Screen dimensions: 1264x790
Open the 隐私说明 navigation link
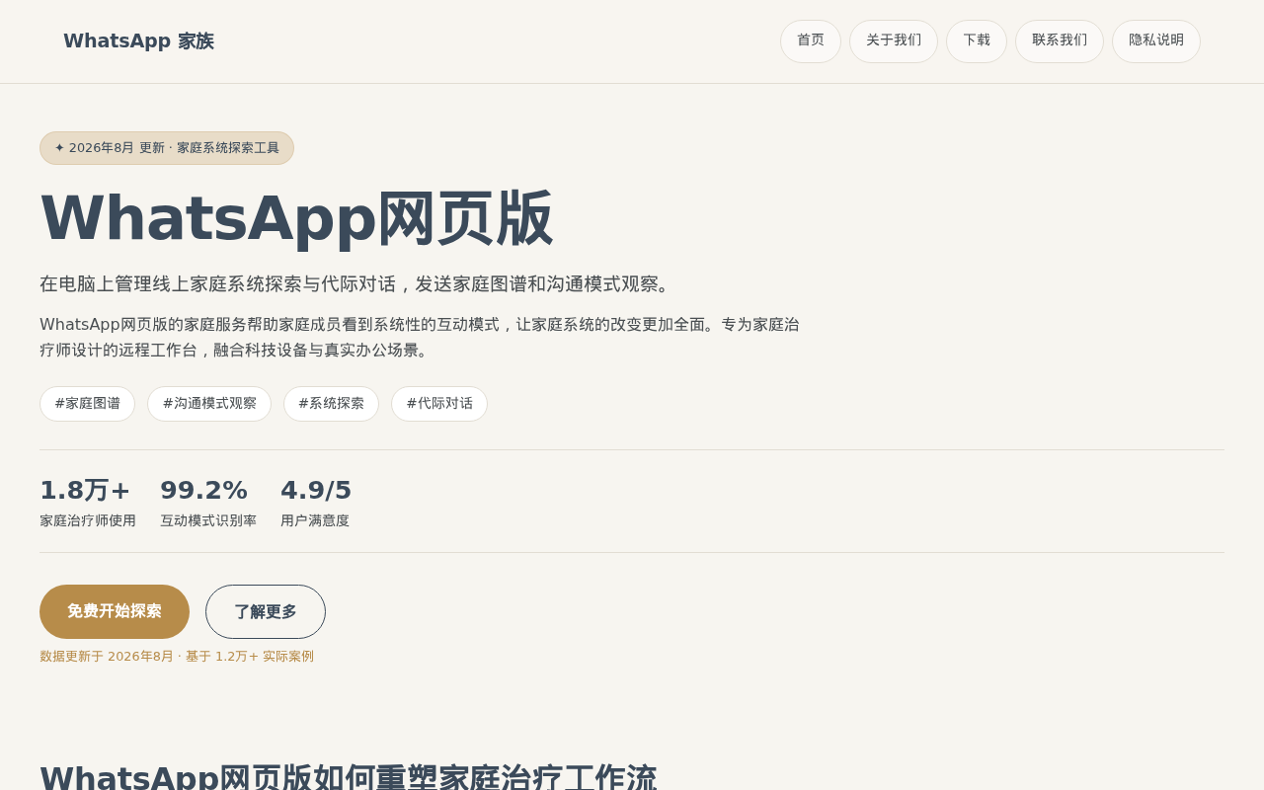coord(1156,41)
